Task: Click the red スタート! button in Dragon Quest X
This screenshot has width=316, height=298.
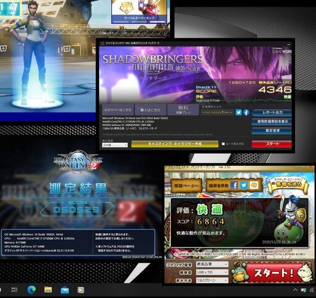Action: click(273, 273)
